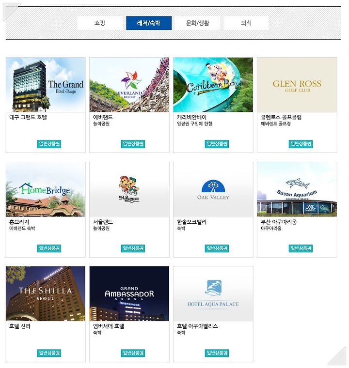Open the 한솔오크밸리 title link
Viewport: 349px width, 368px height.
click(192, 222)
